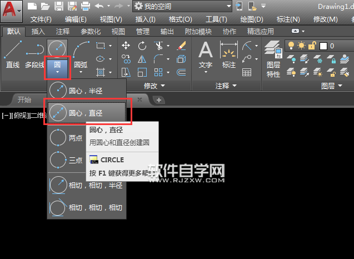The height and width of the screenshot is (259, 354).
Task: Click the Erase tool
Action: tap(182, 46)
